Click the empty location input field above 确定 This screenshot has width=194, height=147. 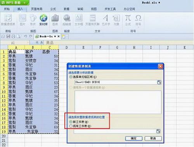(x=115, y=131)
